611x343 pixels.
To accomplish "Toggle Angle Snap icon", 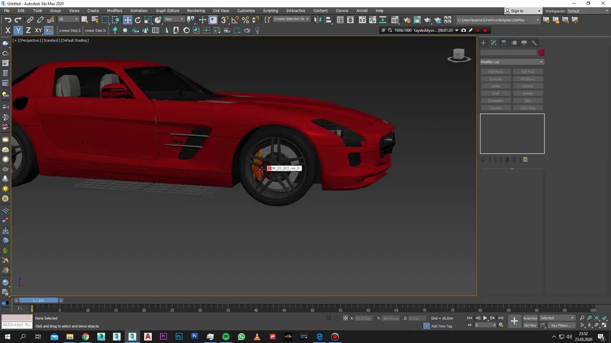I will (235, 20).
